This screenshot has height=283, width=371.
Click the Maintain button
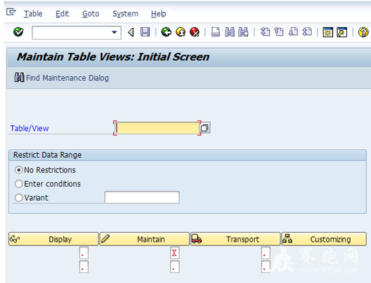[x=145, y=239]
